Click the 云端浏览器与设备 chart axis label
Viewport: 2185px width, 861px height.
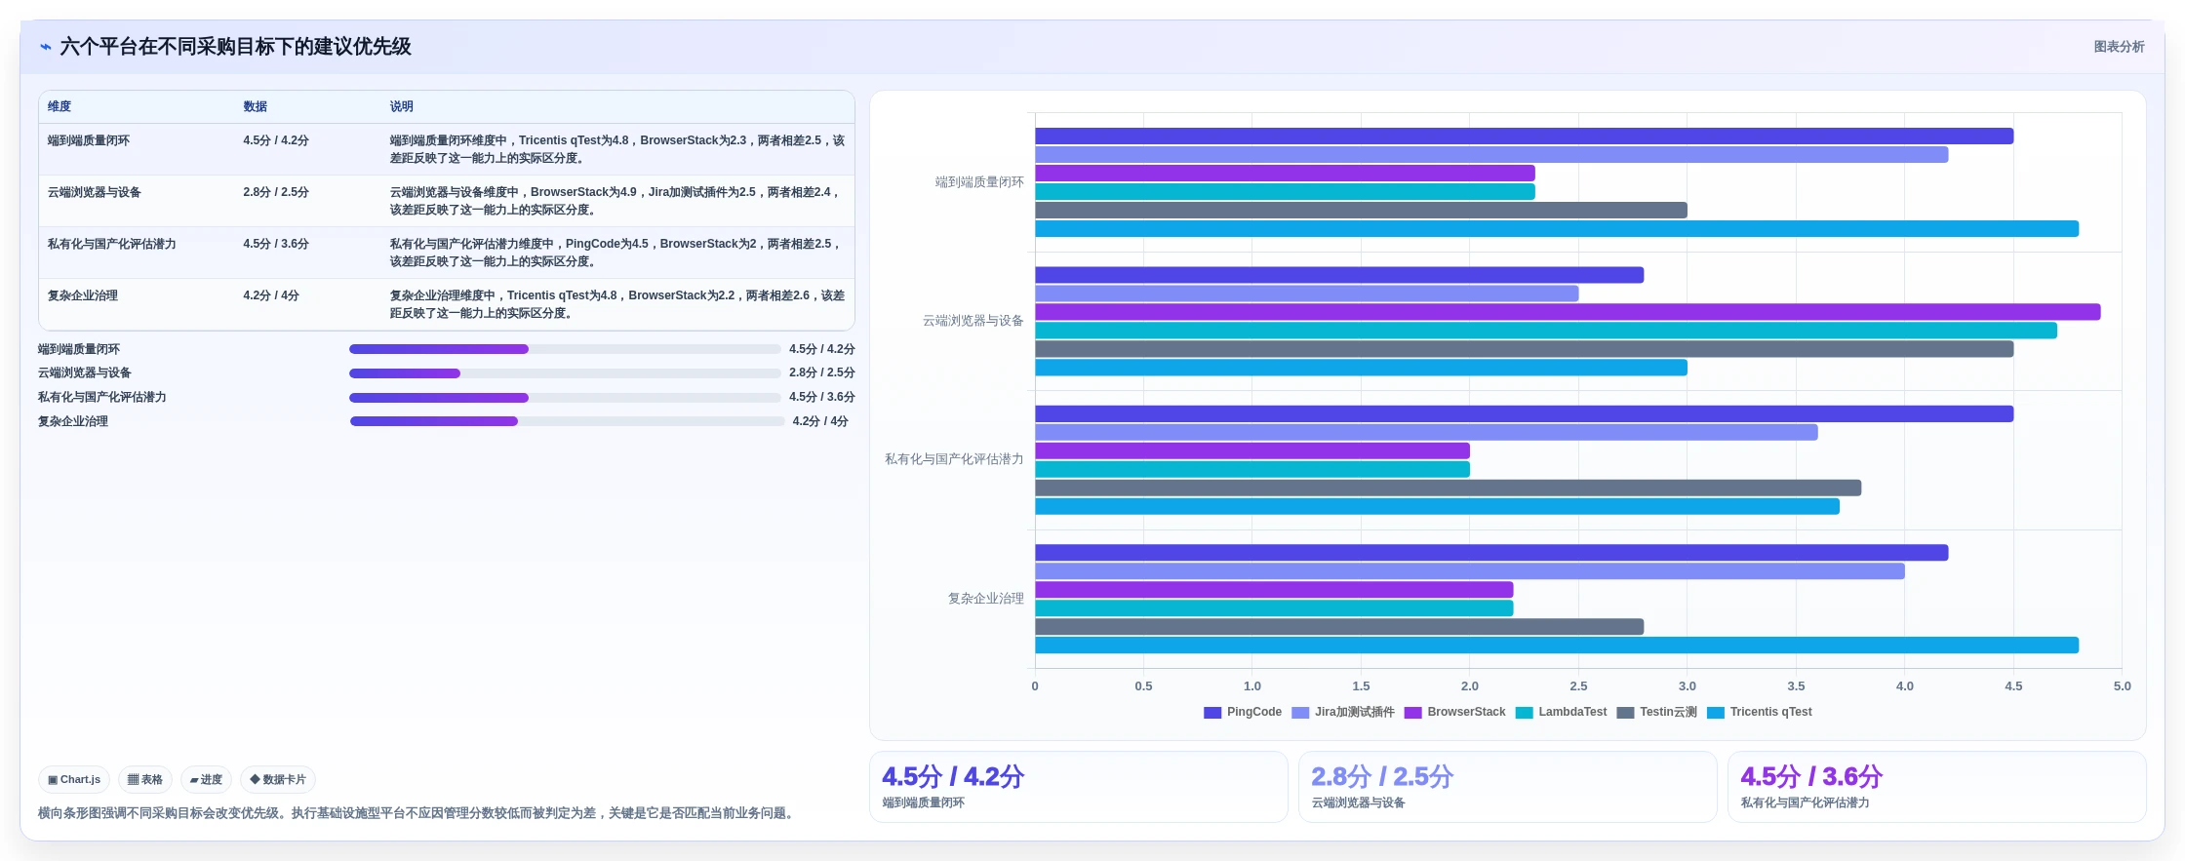pos(973,321)
